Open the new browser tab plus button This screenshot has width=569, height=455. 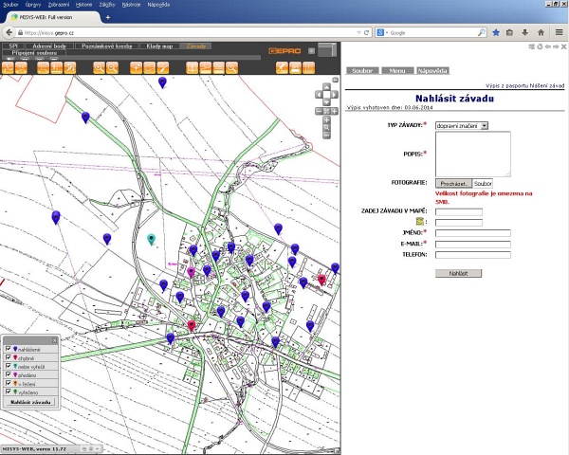click(108, 17)
